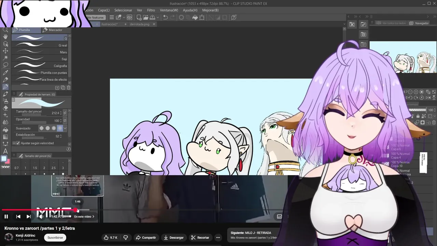
Task: Select the Move layer tool
Action: [x=5, y=51]
